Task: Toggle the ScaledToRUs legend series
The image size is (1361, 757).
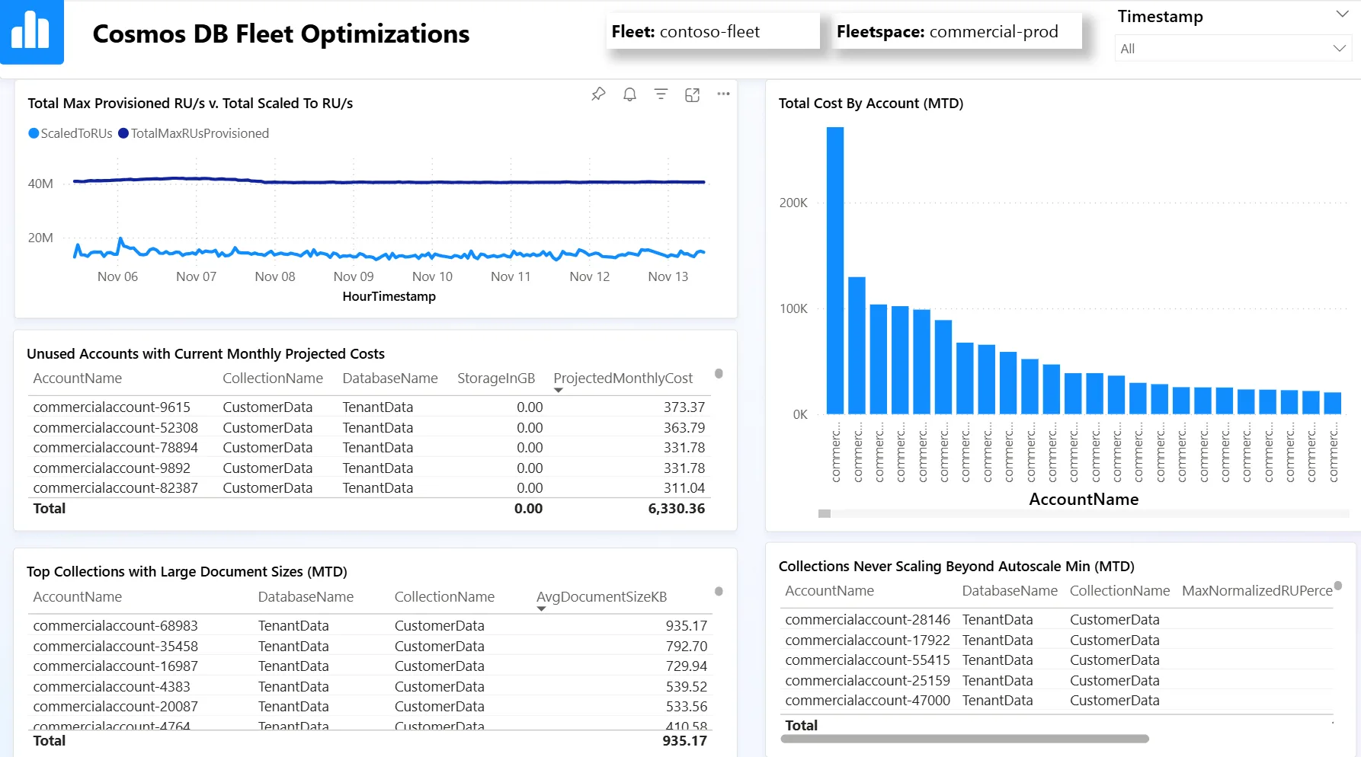Action: pyautogui.click(x=70, y=133)
